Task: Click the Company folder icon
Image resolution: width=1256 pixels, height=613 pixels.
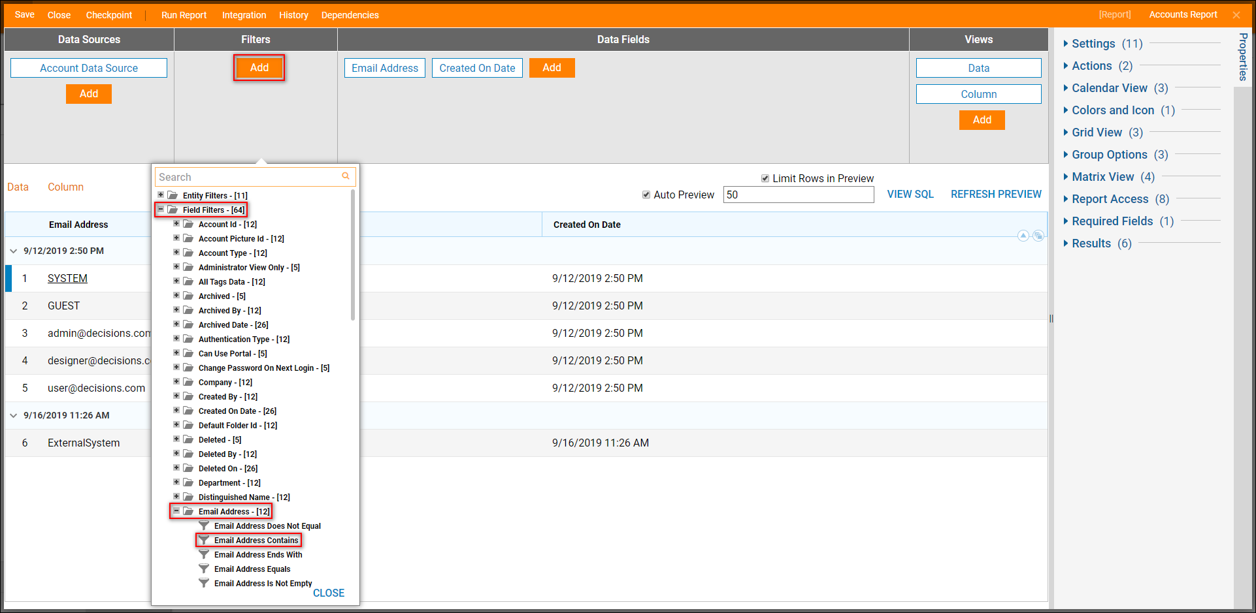Action: click(188, 382)
